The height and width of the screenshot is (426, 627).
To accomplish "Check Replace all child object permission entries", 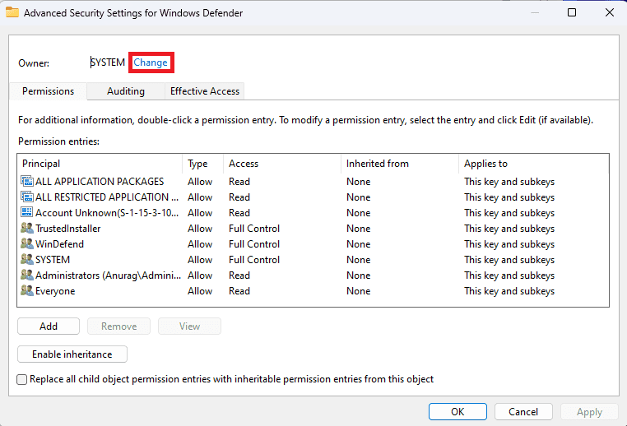I will tap(22, 379).
